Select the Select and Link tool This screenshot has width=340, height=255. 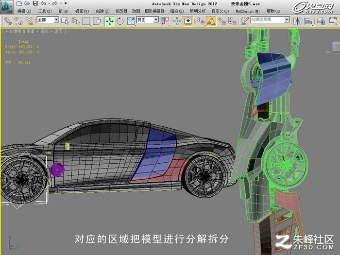click(x=8, y=21)
